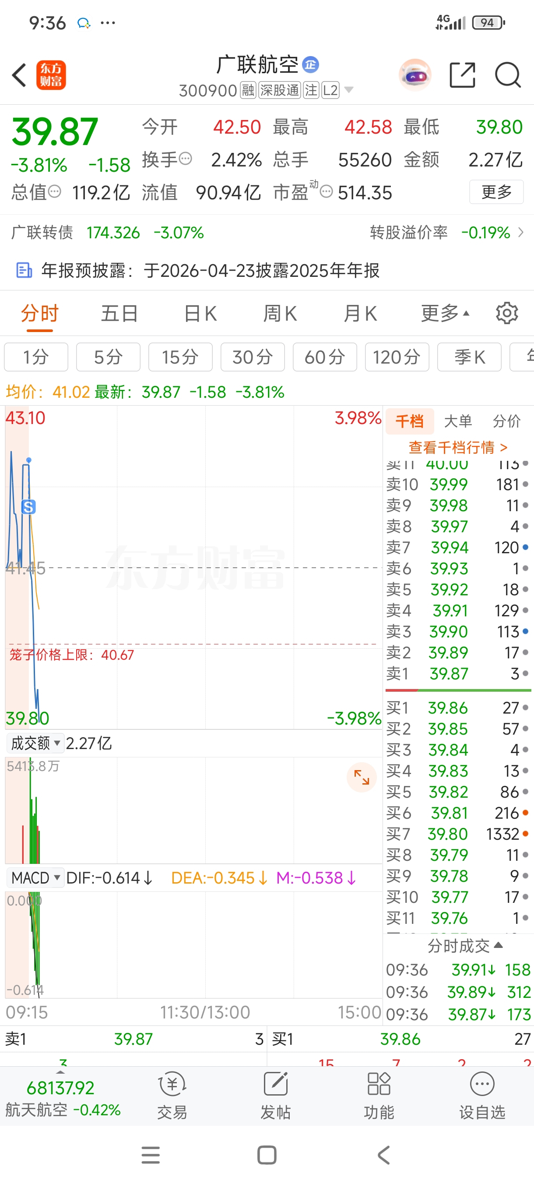Tap the MACD indicator sub-chart

[x=193, y=944]
